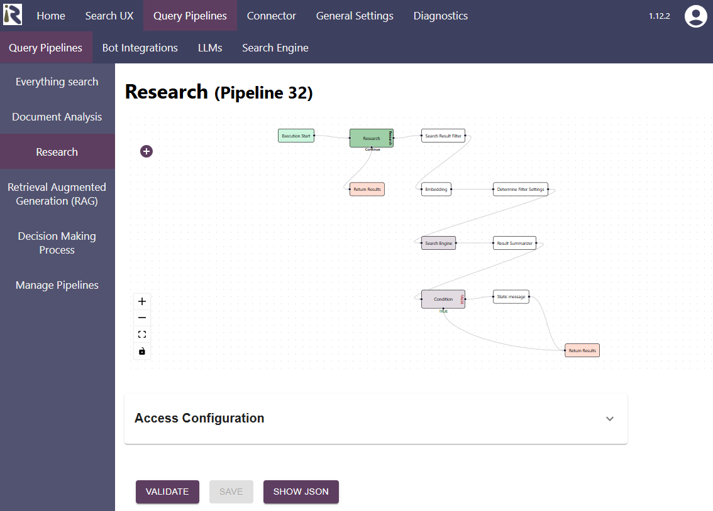The height and width of the screenshot is (511, 713).
Task: Open the Retrieval Augmented Generation pipeline
Action: pyautogui.click(x=57, y=193)
